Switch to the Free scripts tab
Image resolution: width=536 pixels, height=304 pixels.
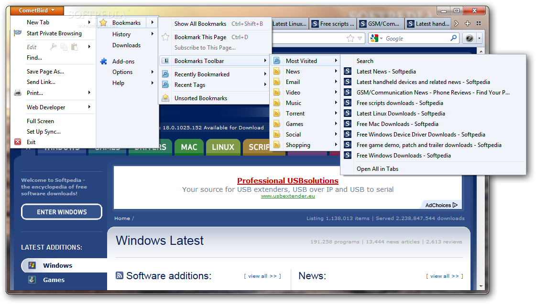click(333, 23)
